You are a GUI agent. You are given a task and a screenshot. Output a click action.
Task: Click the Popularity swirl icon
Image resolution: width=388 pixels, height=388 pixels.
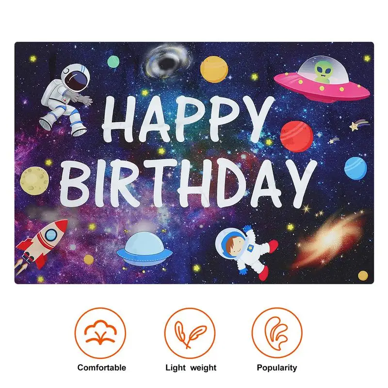[x=277, y=333]
